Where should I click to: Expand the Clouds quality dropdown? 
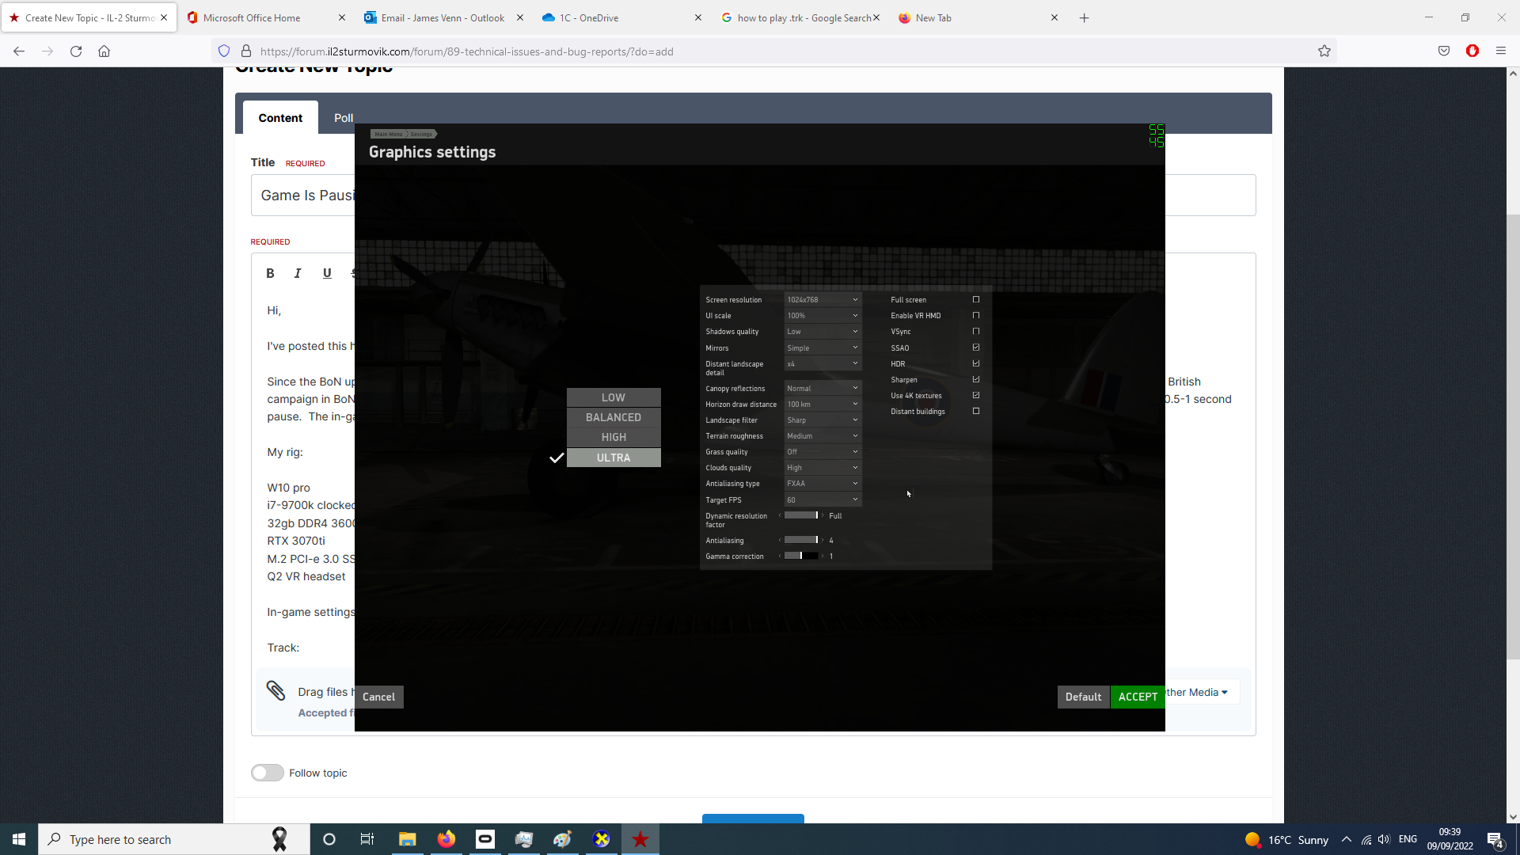coord(823,468)
